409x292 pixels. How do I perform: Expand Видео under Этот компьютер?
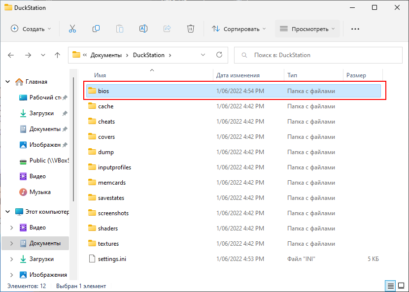click(x=11, y=227)
